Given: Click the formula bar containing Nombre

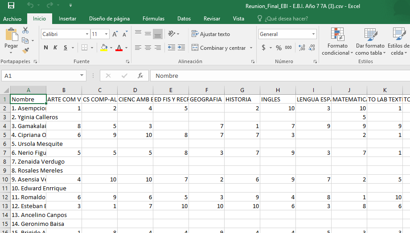Looking at the screenshot, I should pos(280,76).
